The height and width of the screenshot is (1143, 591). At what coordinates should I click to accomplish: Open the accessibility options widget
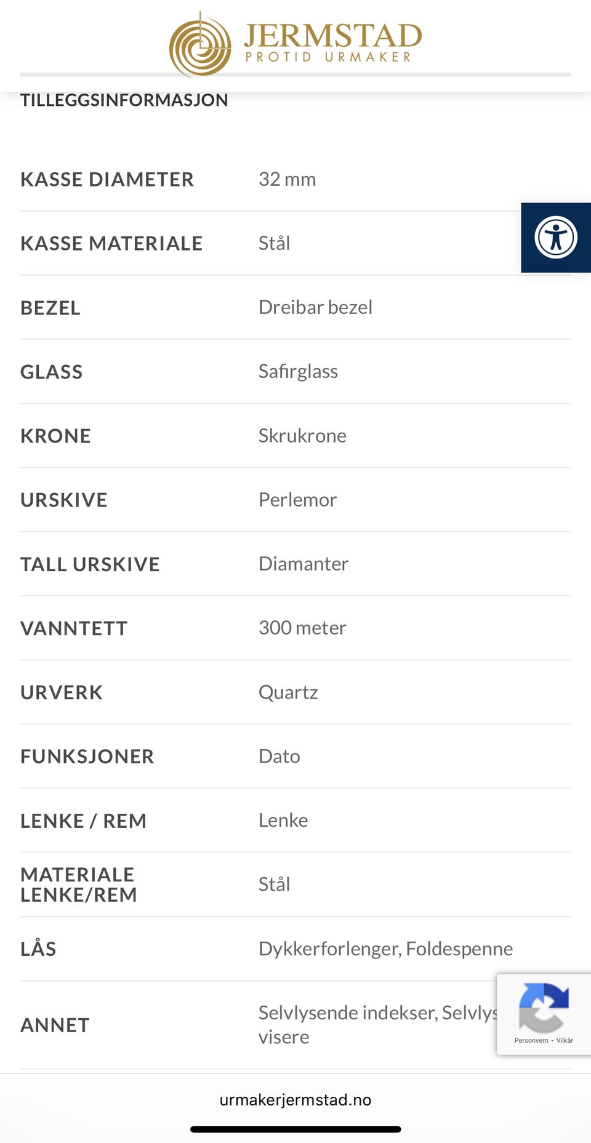tap(556, 238)
